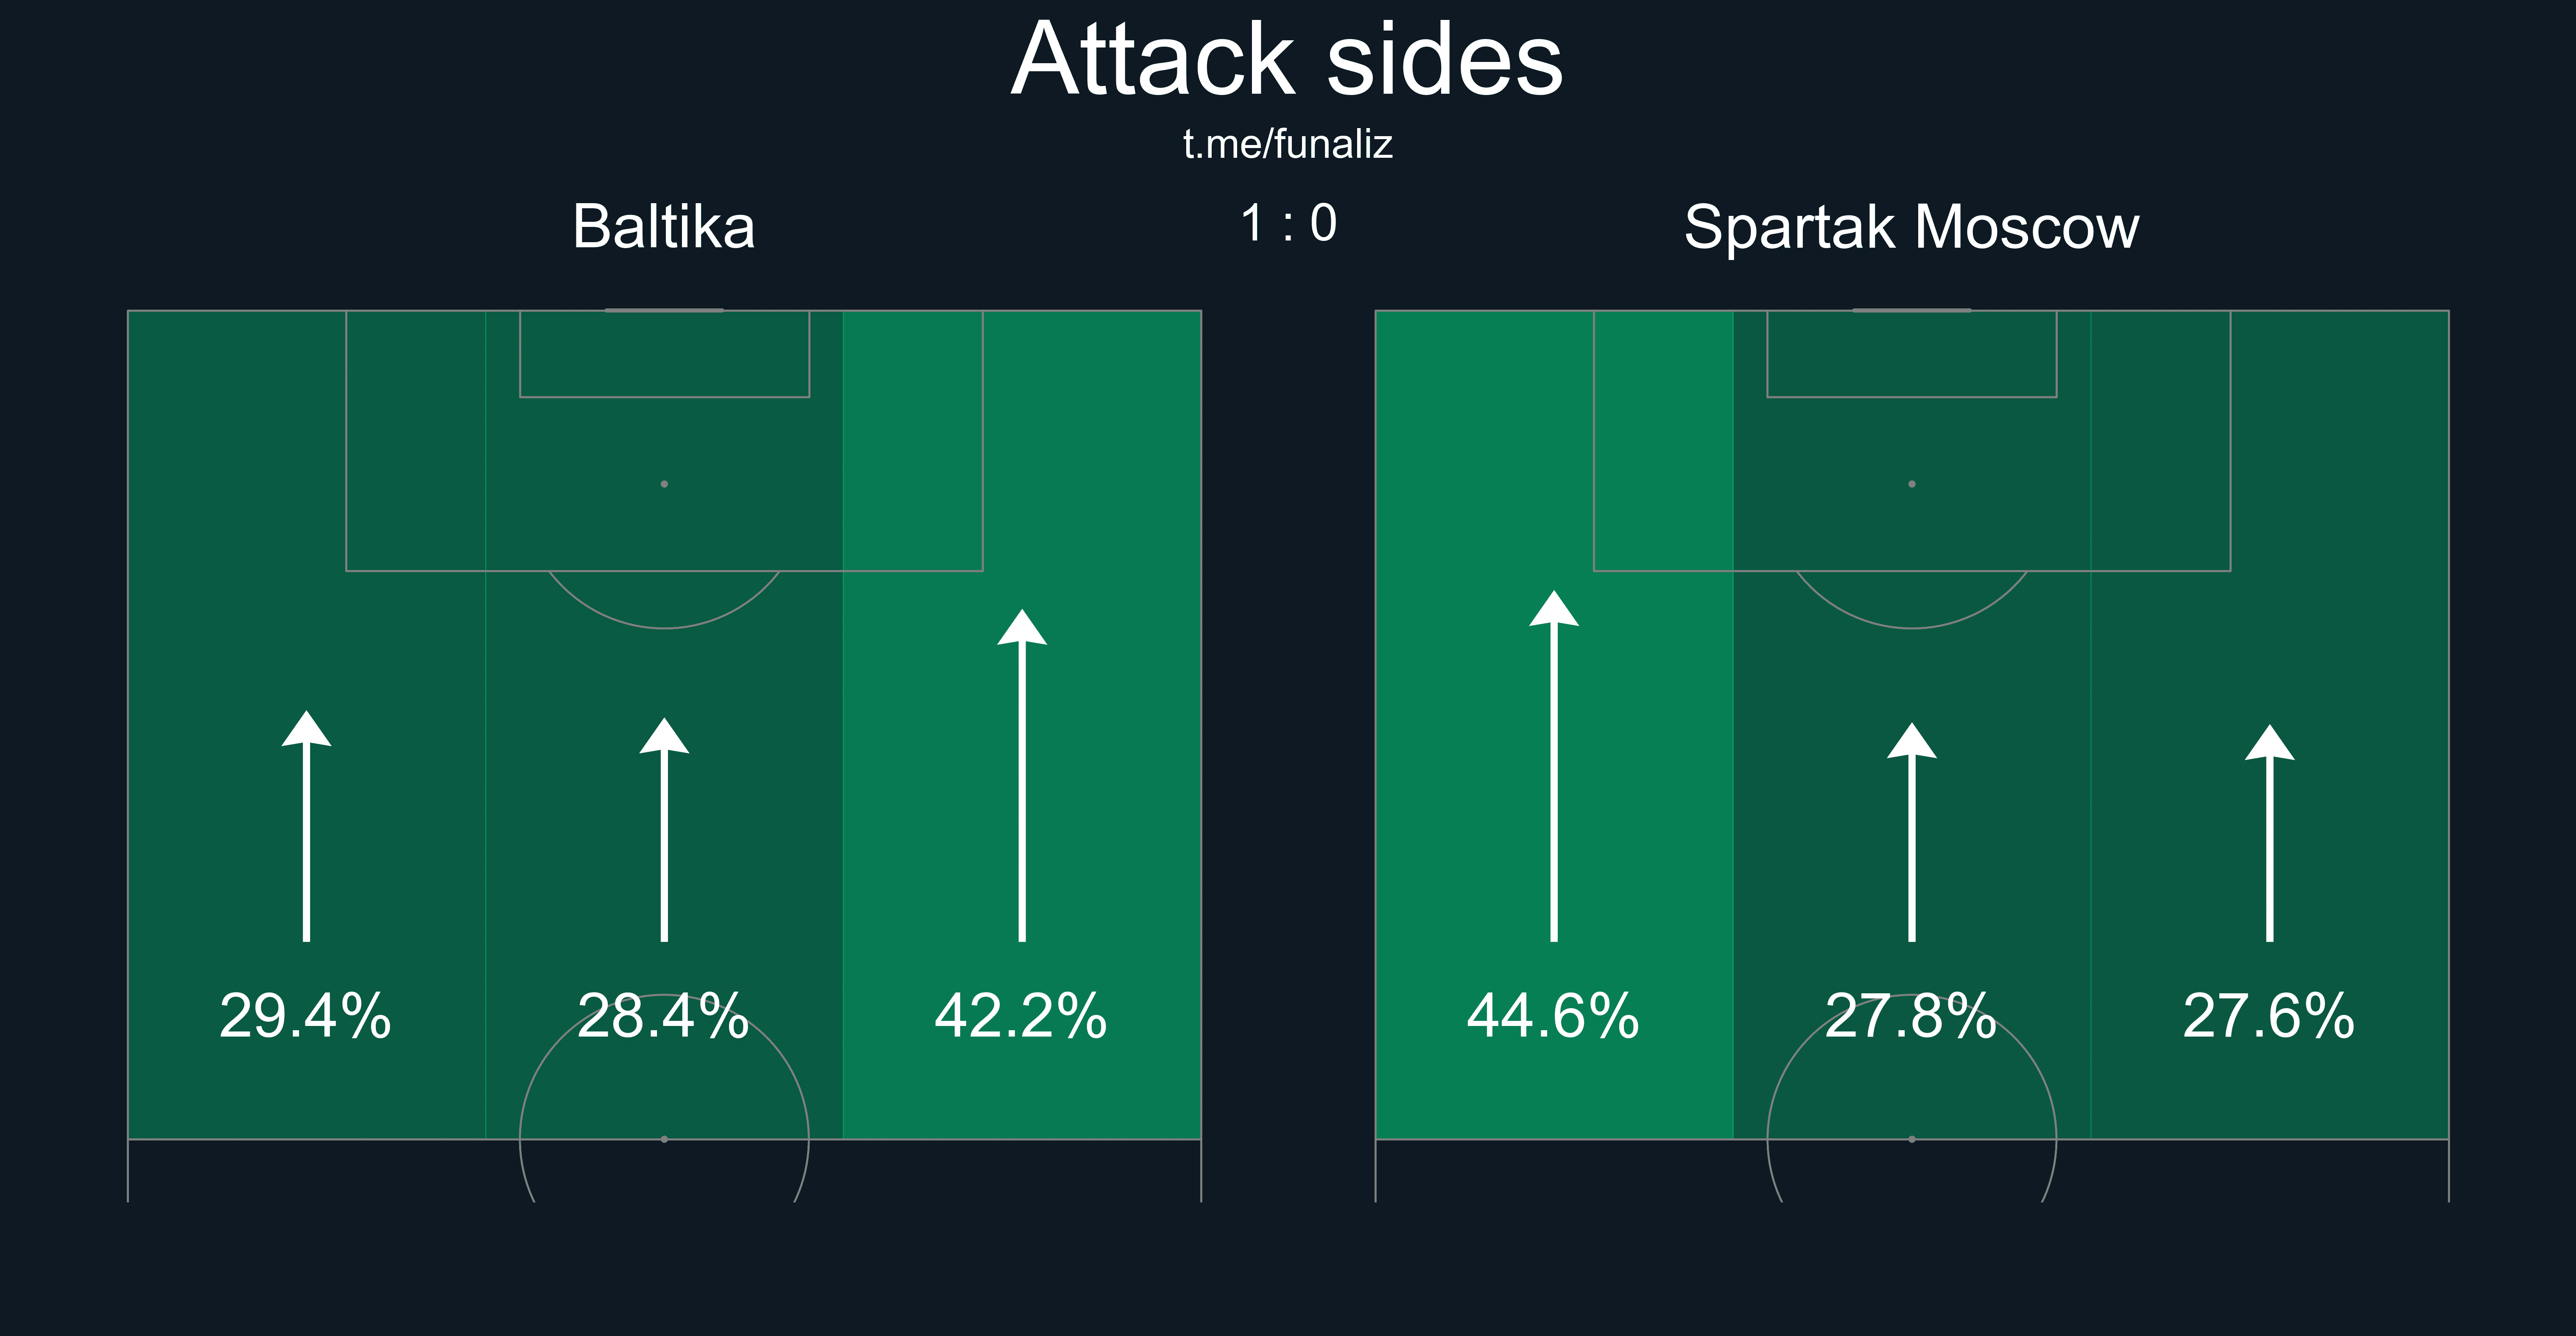Open the t.me/funaliz link
Screen dimensions: 2576x1336
(1287, 145)
